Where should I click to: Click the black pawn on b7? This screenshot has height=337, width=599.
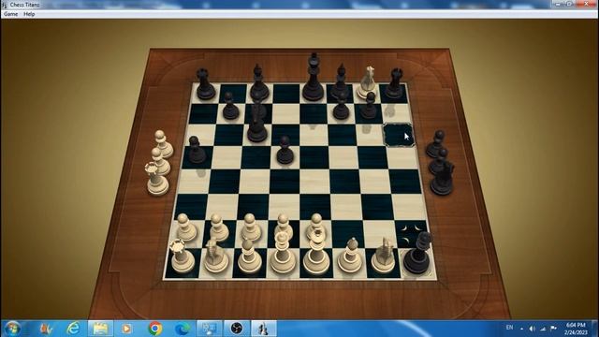[230, 107]
